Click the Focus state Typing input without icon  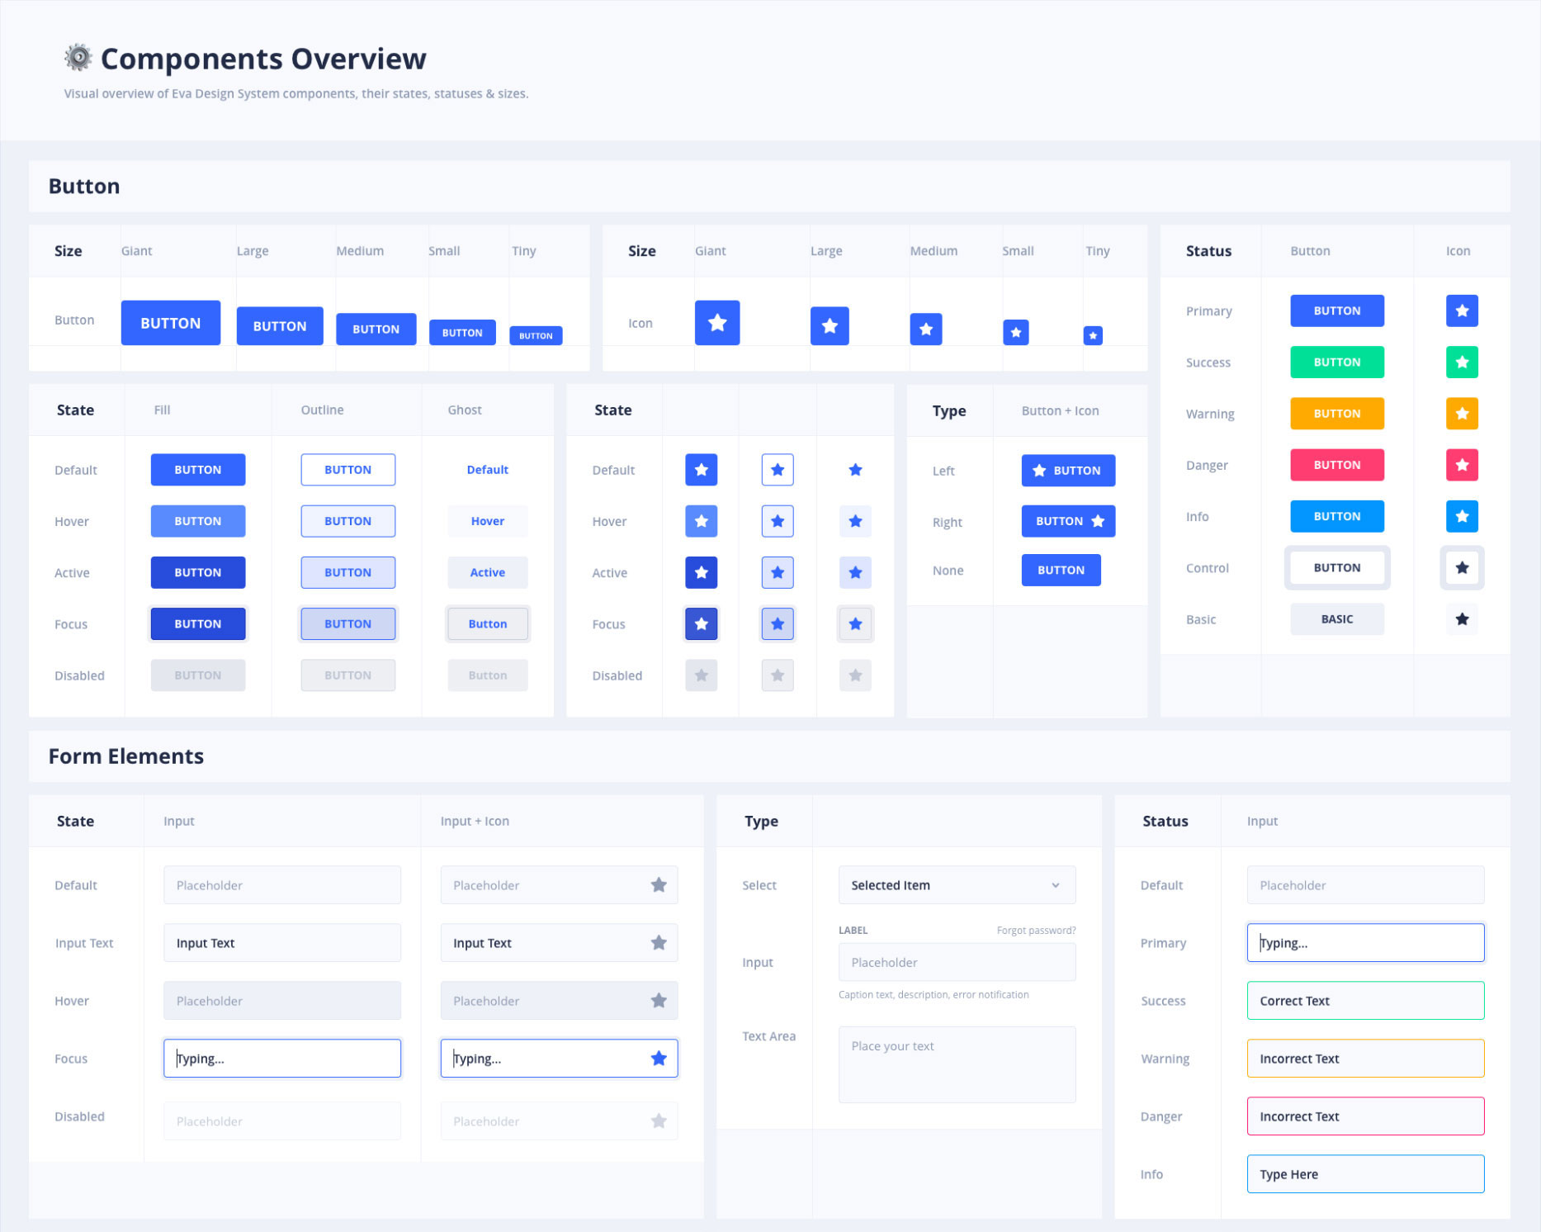tap(282, 1059)
